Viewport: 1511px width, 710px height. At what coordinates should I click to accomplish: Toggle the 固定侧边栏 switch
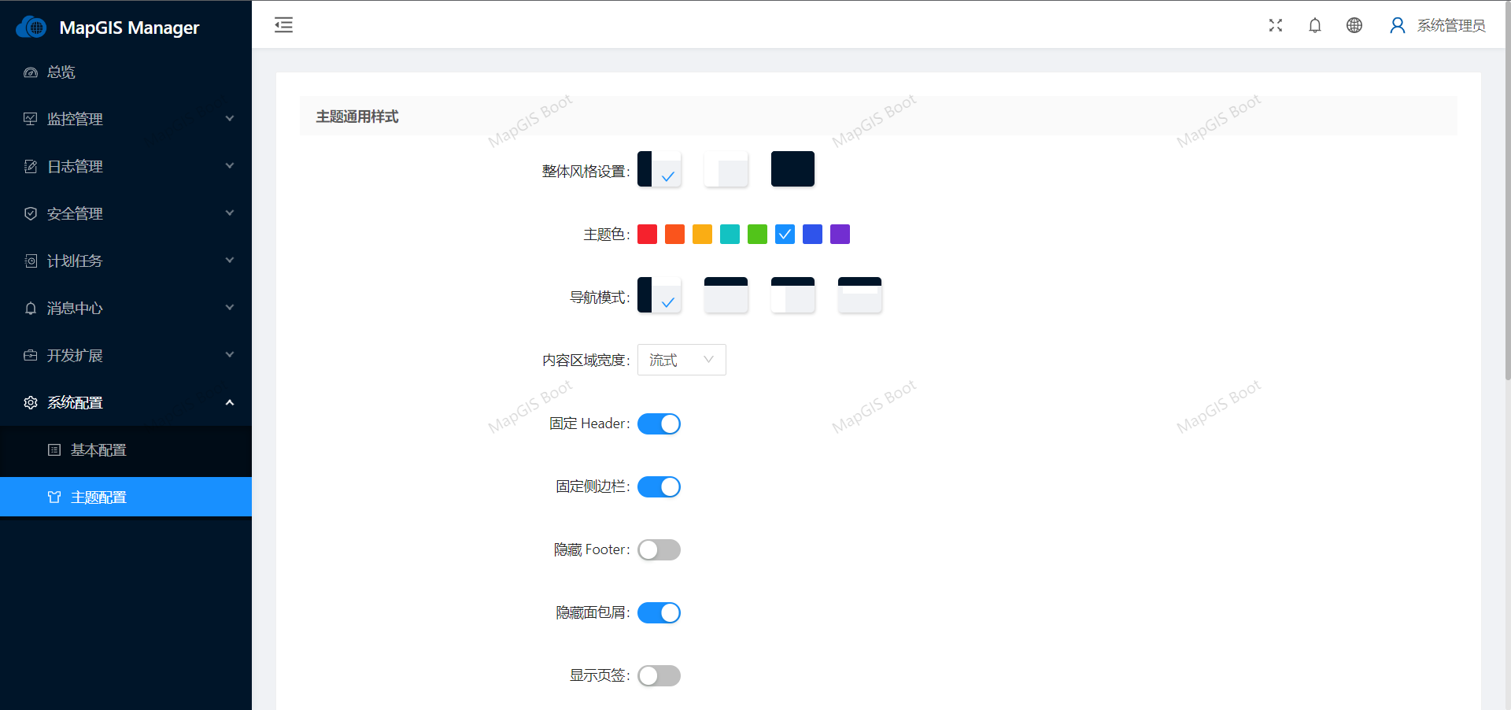659,486
